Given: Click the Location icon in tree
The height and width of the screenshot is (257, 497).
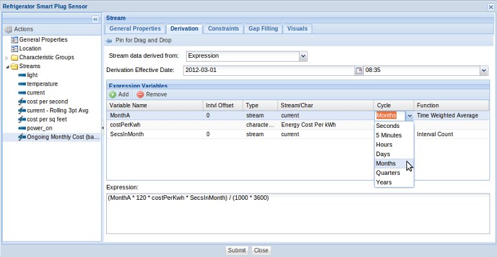Looking at the screenshot, I should (14, 48).
